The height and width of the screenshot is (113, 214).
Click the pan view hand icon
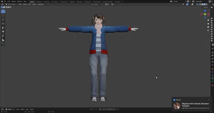pos(208,24)
